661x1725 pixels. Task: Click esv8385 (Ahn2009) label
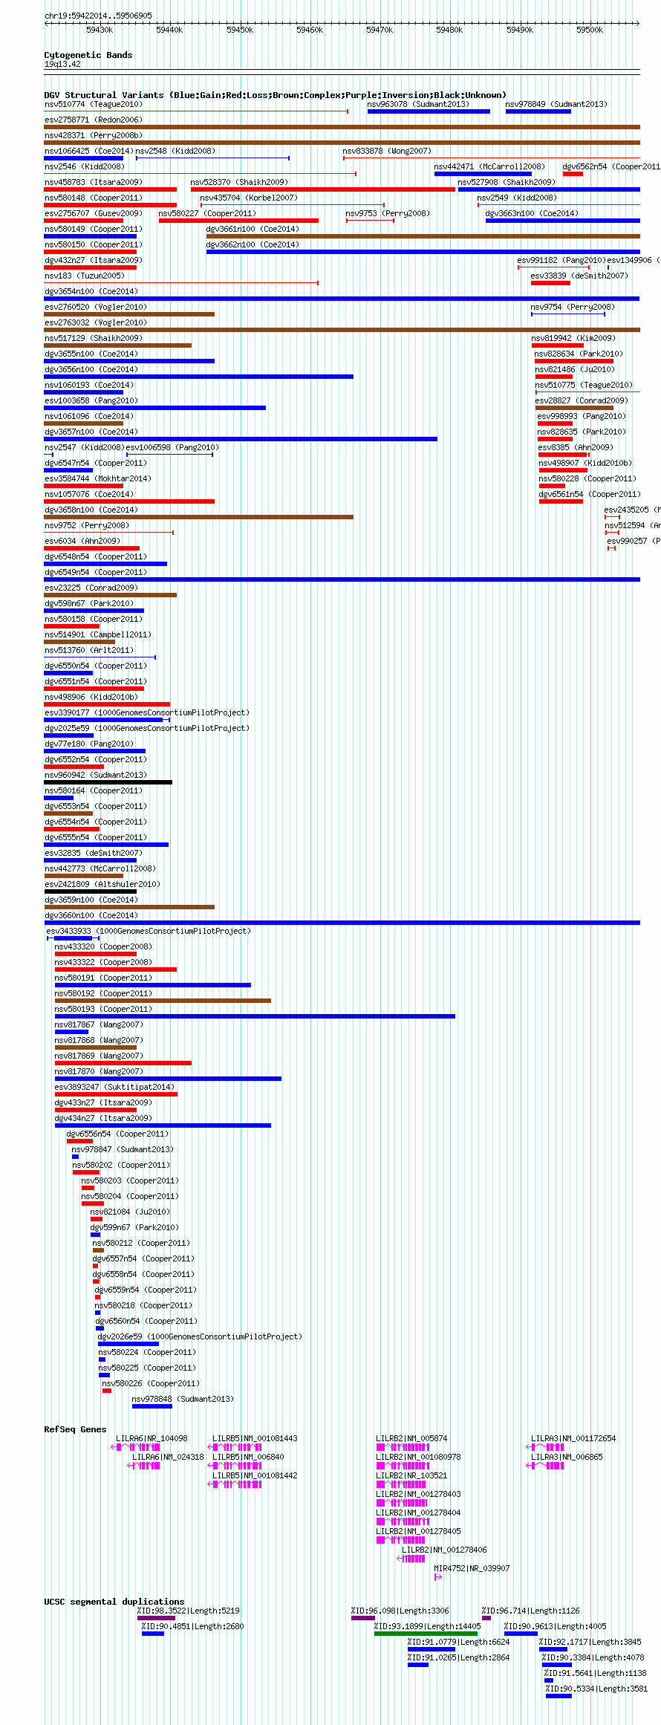point(576,447)
